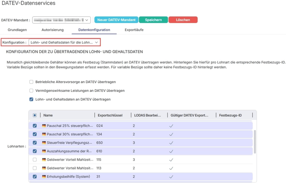
Task: Click the valid-export checkmark in the 610 row
Action: [171, 151]
